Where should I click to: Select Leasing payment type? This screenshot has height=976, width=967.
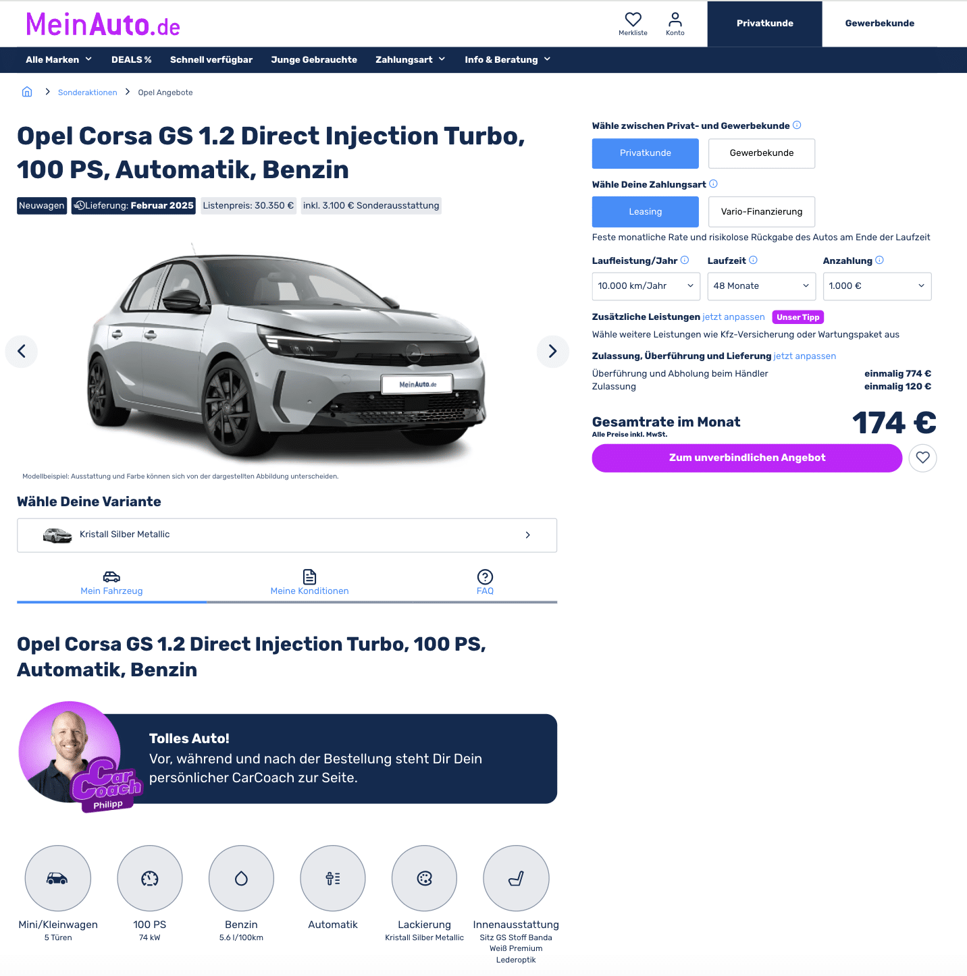click(645, 212)
